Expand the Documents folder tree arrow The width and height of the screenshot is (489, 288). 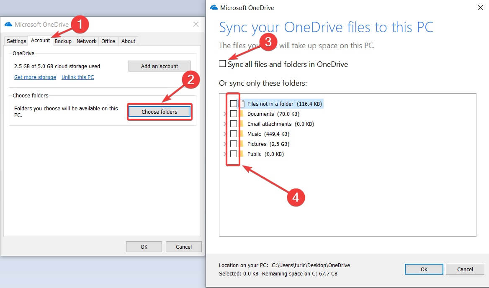pos(225,114)
